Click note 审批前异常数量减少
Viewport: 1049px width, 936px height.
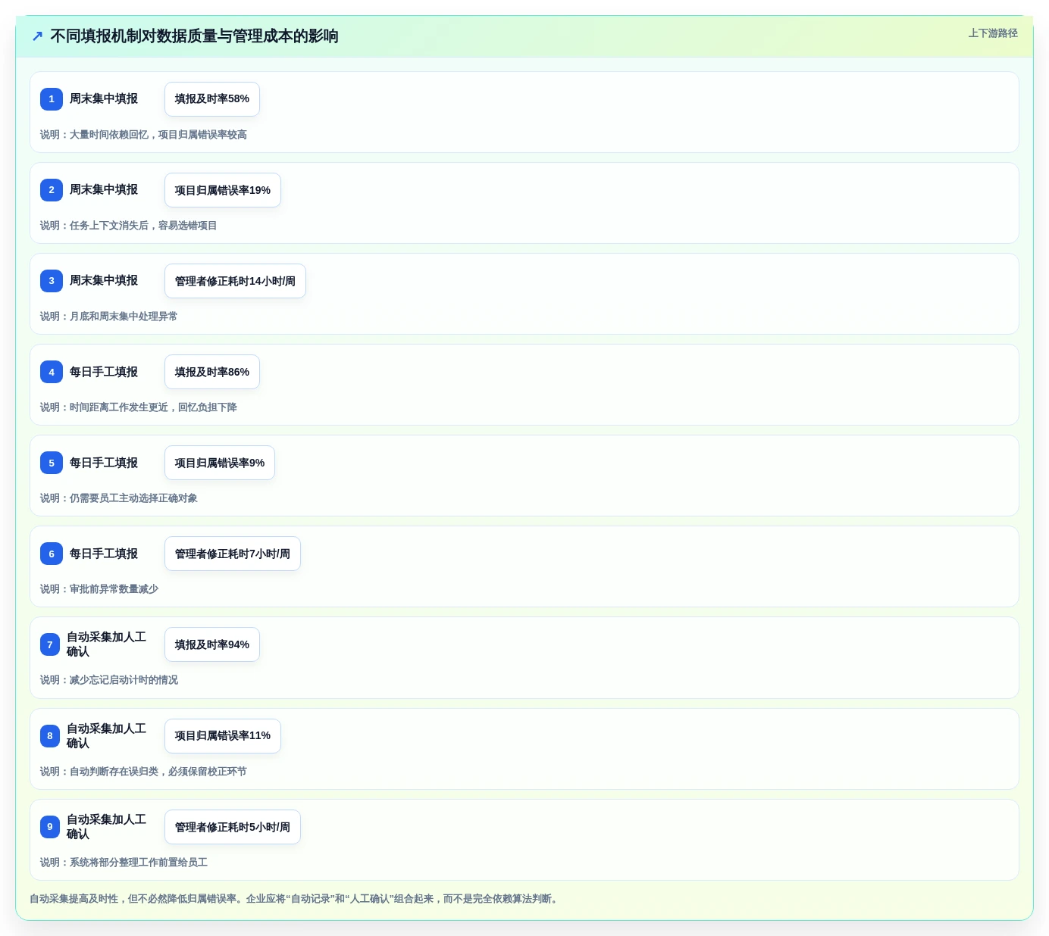[114, 589]
